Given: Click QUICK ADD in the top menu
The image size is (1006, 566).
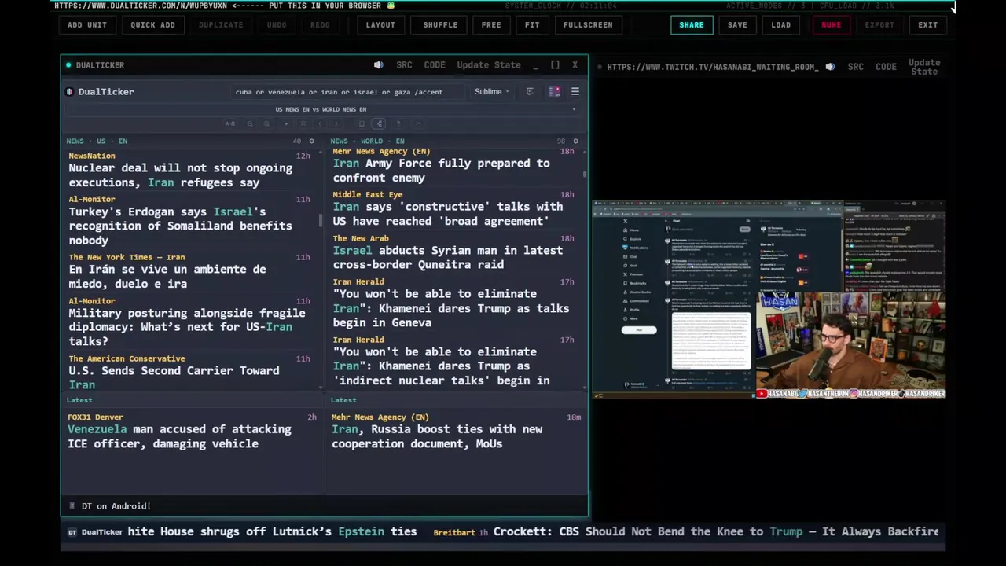Looking at the screenshot, I should click(152, 24).
